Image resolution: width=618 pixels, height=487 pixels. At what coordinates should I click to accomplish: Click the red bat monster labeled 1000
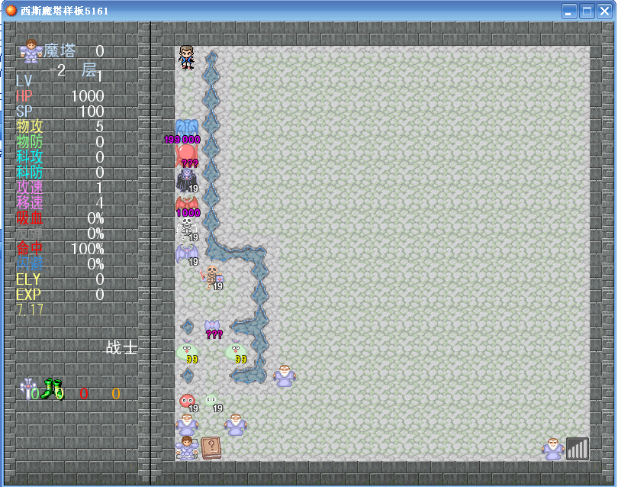tap(187, 206)
